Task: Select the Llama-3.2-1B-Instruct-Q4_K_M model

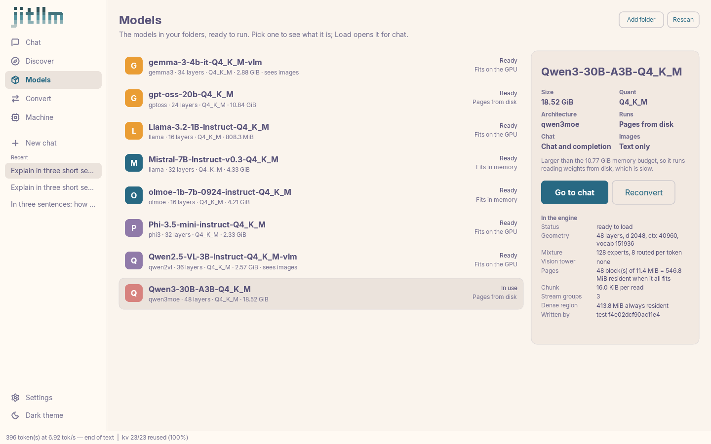Action: 321,131
